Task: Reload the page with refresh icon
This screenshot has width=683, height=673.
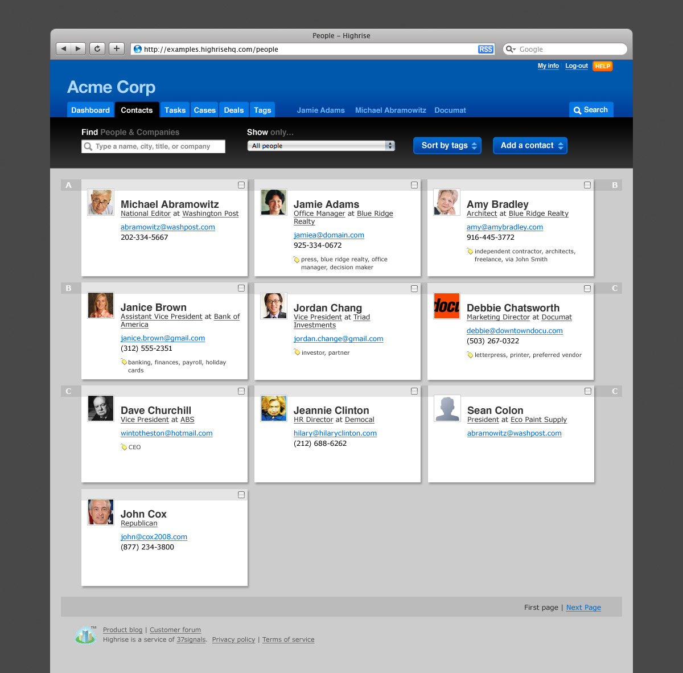Action: click(x=97, y=49)
